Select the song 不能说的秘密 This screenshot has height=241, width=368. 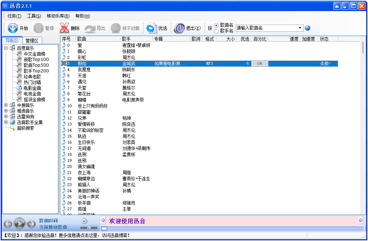click(90, 130)
